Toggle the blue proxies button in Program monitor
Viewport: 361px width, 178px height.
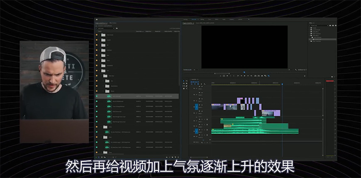tap(268, 76)
